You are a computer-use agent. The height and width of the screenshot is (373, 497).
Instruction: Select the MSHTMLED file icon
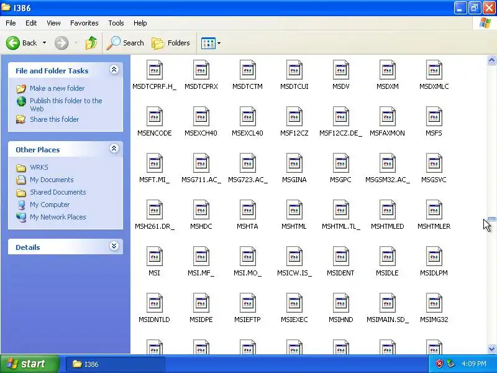[x=387, y=210]
